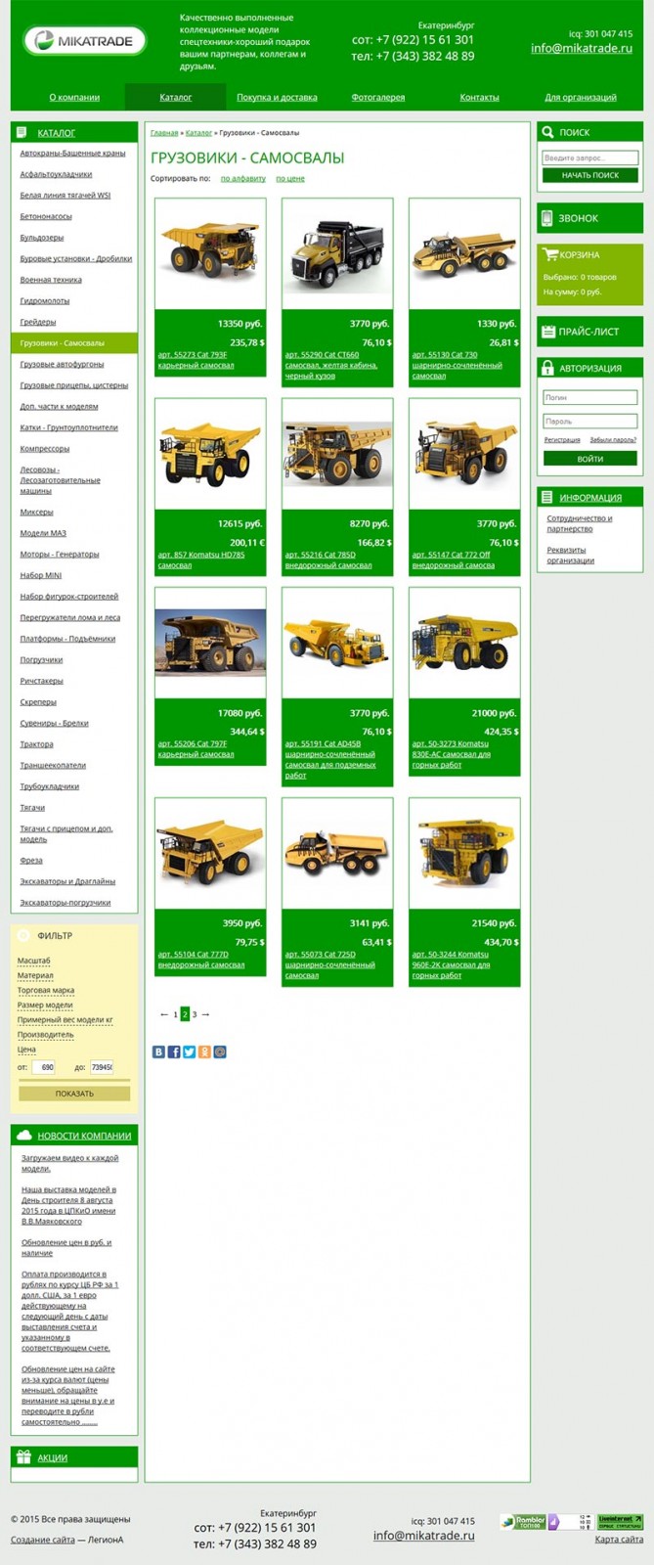Share via Facebook icon
This screenshot has height=1565, width=654.
[x=174, y=1051]
